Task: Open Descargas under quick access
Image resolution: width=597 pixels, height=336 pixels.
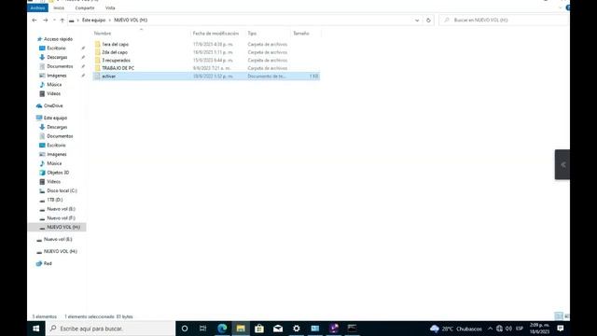Action: coord(57,58)
